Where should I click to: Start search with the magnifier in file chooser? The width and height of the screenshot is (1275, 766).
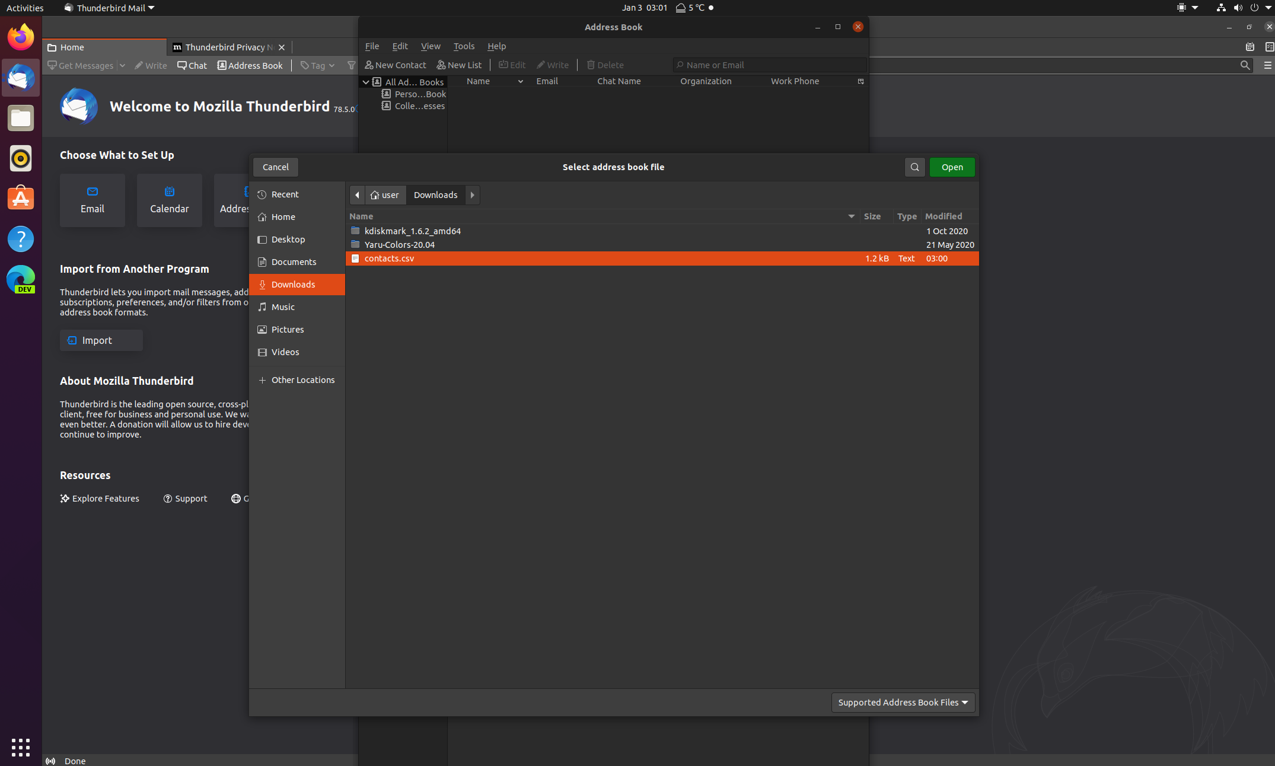click(x=914, y=167)
